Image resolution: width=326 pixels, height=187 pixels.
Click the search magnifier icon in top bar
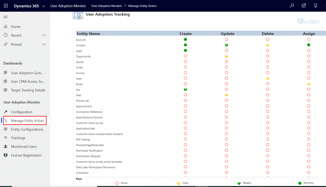(x=292, y=5)
